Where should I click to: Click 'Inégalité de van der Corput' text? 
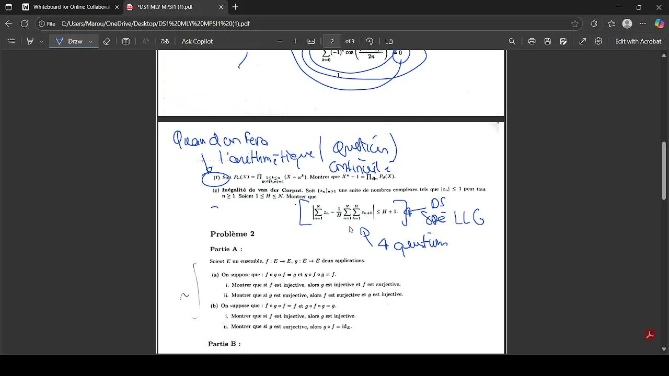tap(262, 190)
